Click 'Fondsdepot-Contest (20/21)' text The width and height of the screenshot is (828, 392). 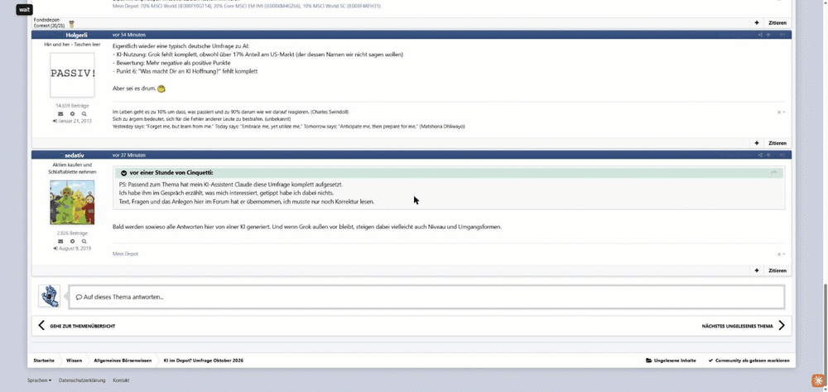pos(49,22)
